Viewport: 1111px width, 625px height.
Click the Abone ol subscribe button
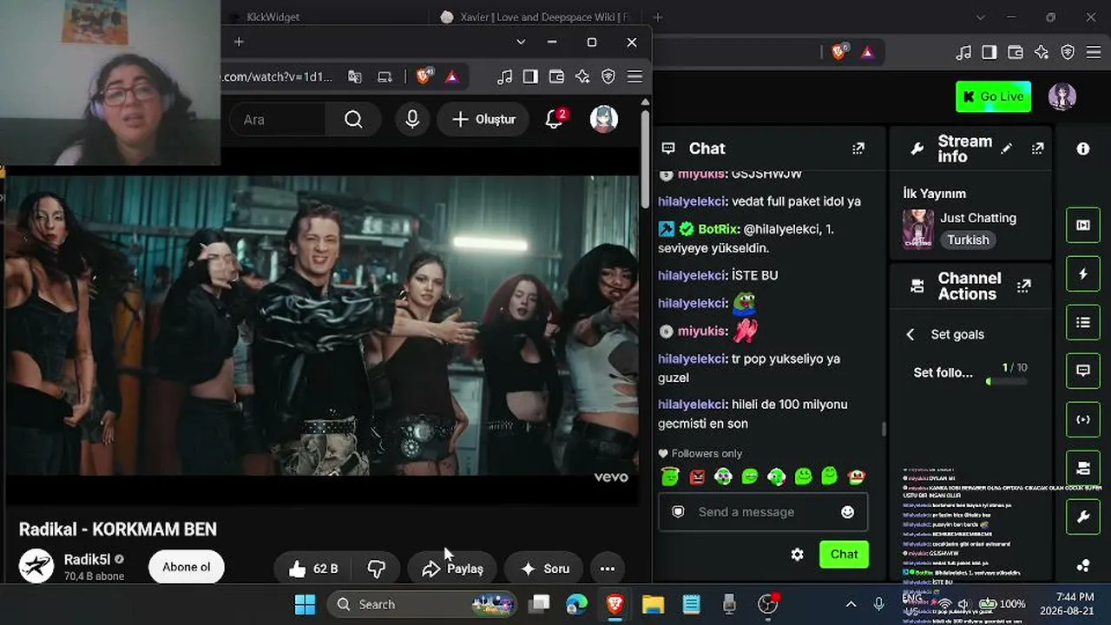[187, 568]
